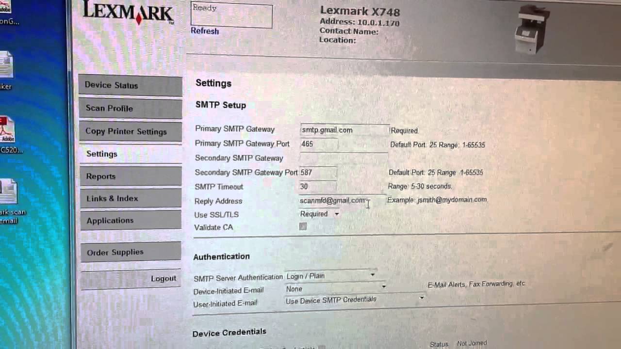Click the 'SMTP Setup' heading text
The image size is (621, 349).
pyautogui.click(x=221, y=105)
